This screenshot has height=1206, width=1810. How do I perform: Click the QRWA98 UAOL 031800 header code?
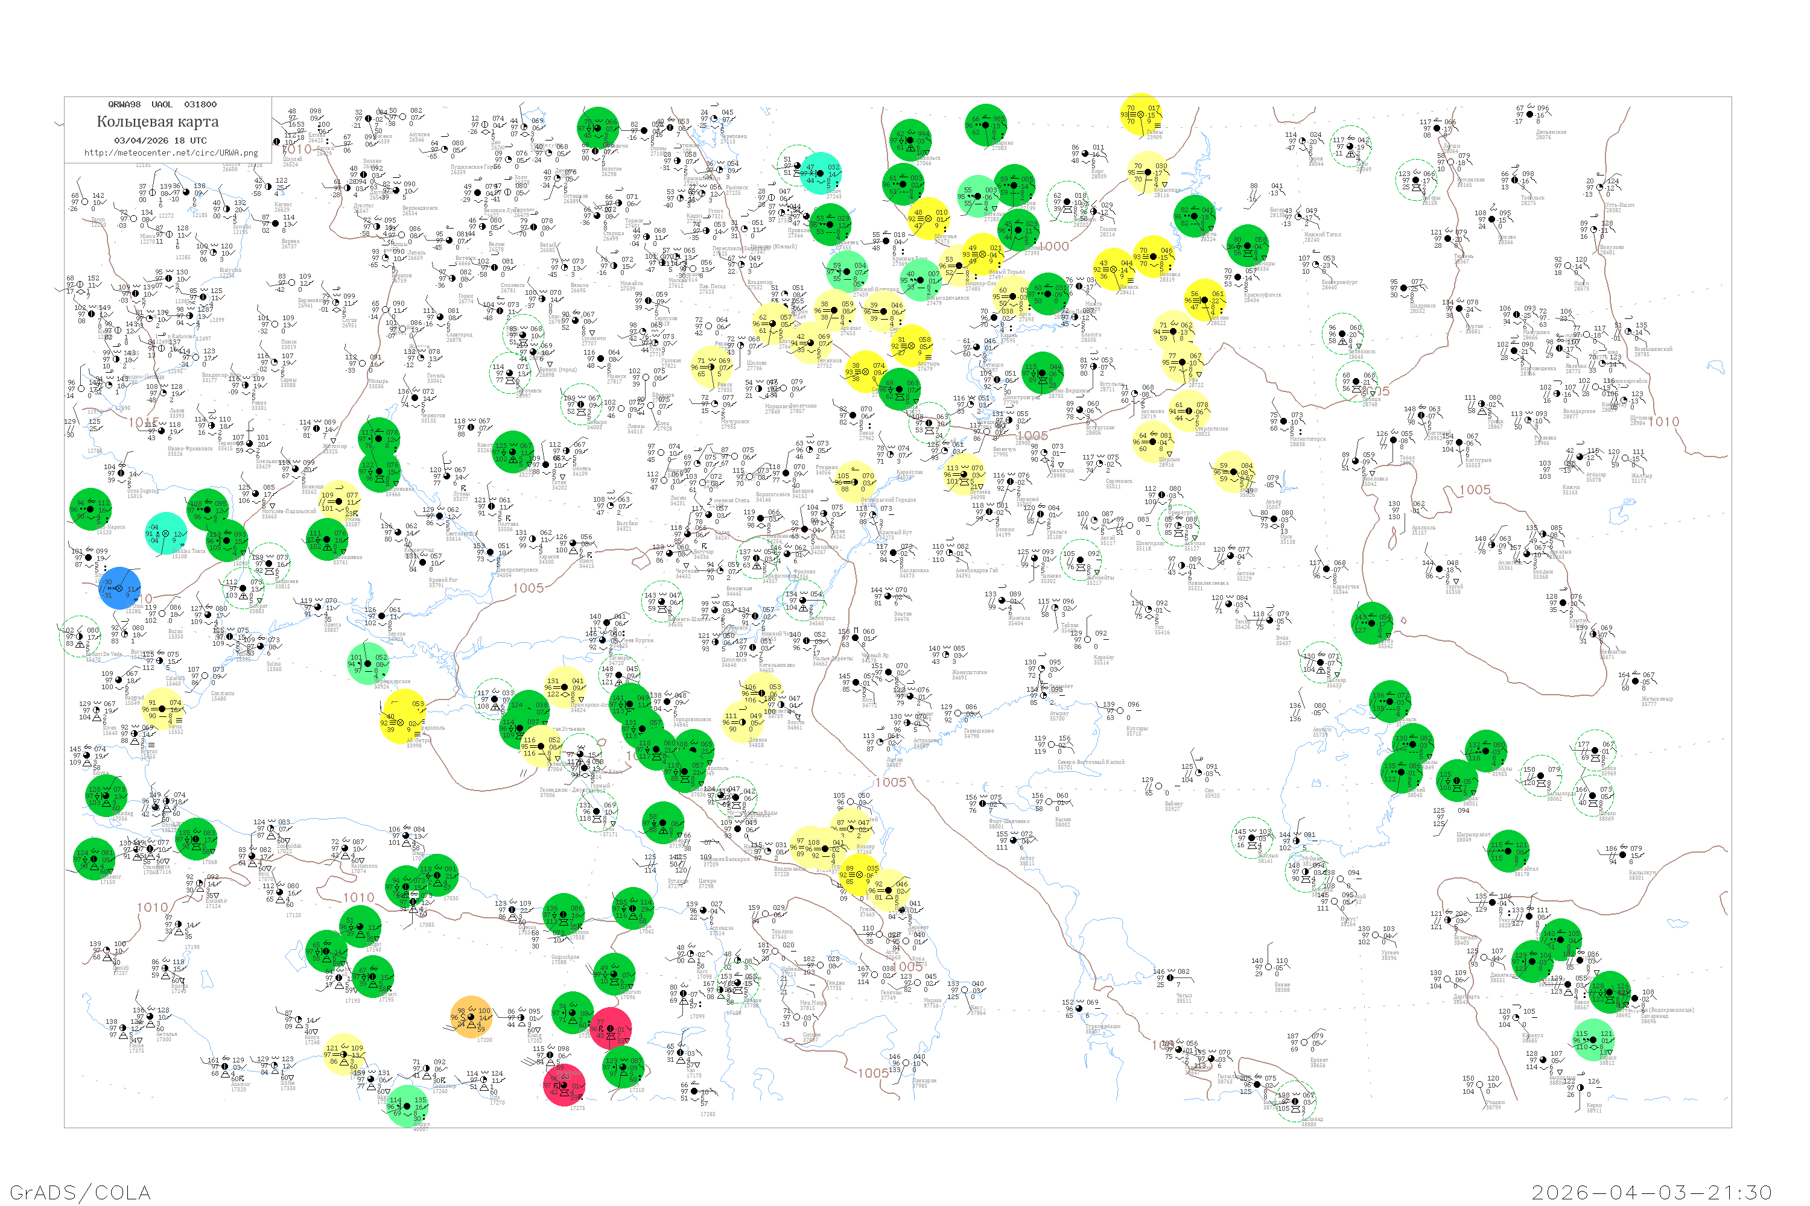pos(162,104)
